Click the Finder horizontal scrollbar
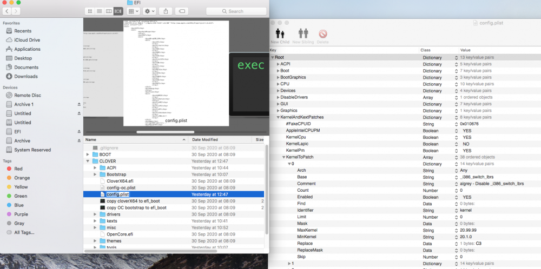 [150, 251]
